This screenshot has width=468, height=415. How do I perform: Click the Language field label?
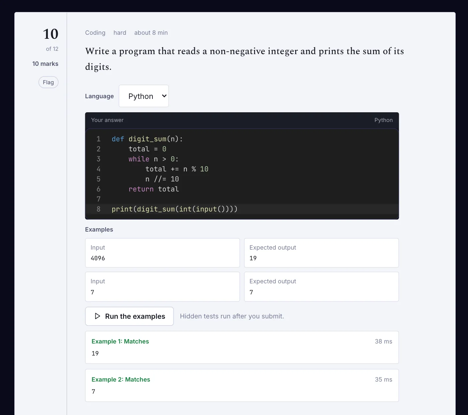point(99,96)
